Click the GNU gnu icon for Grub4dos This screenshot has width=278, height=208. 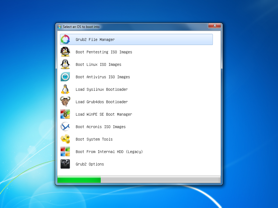click(x=65, y=102)
